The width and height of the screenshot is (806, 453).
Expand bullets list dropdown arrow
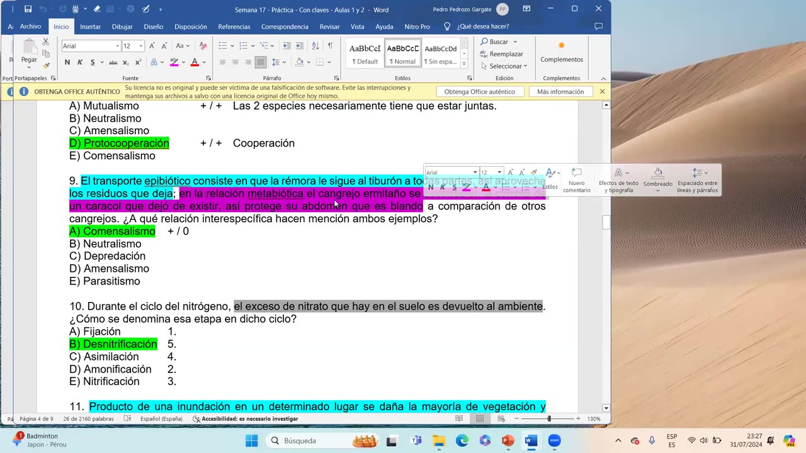click(232, 46)
